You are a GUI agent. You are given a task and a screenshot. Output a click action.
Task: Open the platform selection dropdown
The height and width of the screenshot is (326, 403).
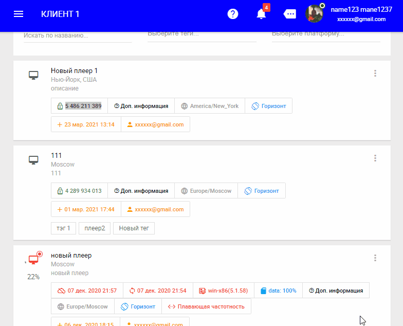pyautogui.click(x=325, y=34)
